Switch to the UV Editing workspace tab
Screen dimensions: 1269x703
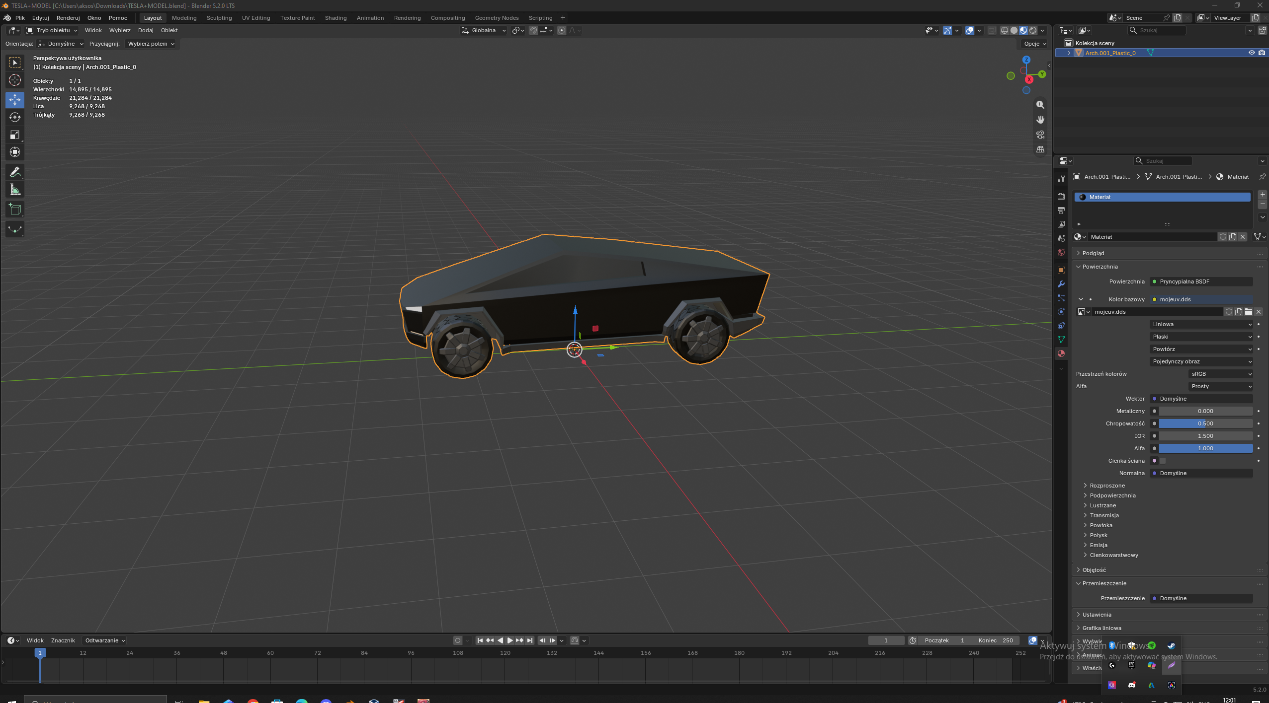pyautogui.click(x=255, y=18)
